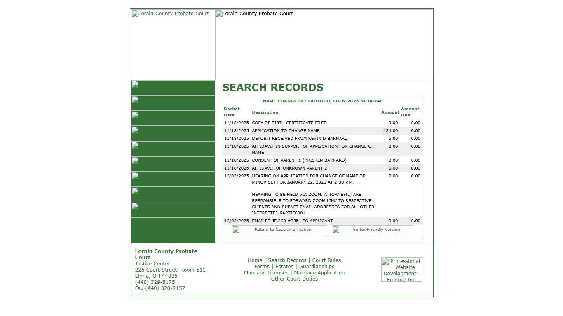This screenshot has height=316, width=563.
Task: Open the Estates link
Action: [x=284, y=266]
